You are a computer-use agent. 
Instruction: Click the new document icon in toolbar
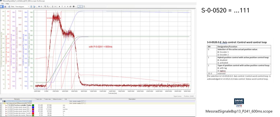[x=1, y=6]
